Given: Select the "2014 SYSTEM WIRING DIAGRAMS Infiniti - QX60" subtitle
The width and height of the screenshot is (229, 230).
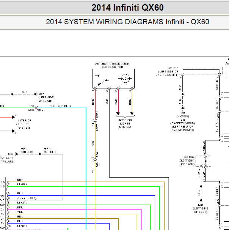Looking at the screenshot, I should (x=127, y=22).
